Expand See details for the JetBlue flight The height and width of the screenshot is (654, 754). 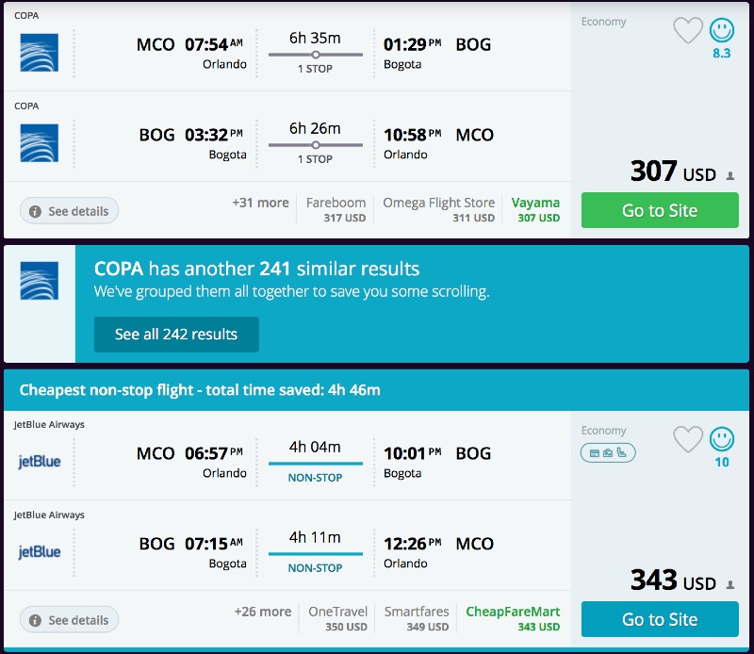pyautogui.click(x=69, y=620)
